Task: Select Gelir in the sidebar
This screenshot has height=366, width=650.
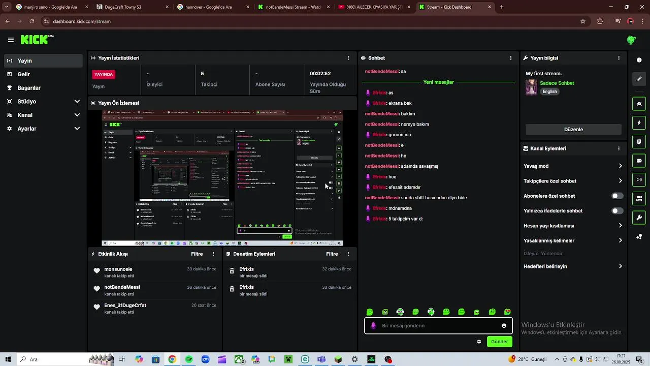Action: (x=43, y=74)
